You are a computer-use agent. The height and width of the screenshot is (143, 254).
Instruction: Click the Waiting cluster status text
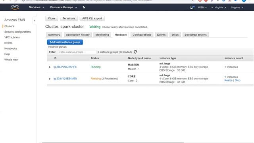click(95, 27)
